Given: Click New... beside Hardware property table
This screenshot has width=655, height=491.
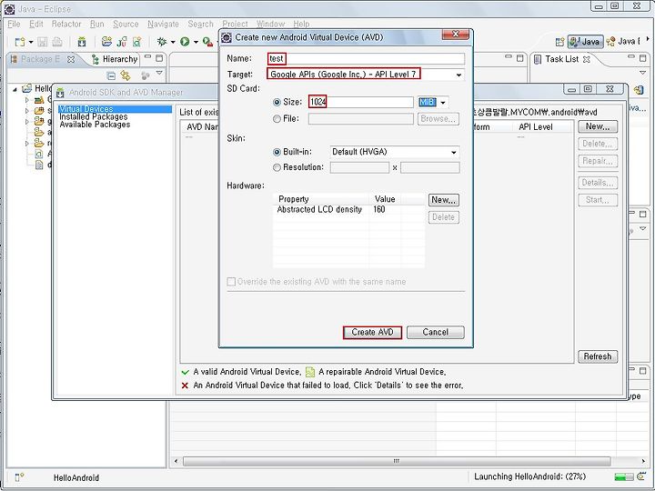Looking at the screenshot, I should coord(444,200).
